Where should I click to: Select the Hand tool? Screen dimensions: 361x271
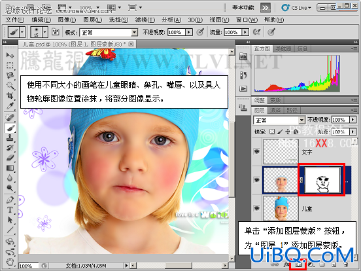(x=10, y=261)
